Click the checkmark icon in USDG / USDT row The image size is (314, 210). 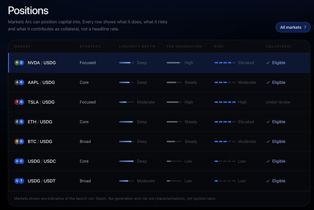point(268,181)
